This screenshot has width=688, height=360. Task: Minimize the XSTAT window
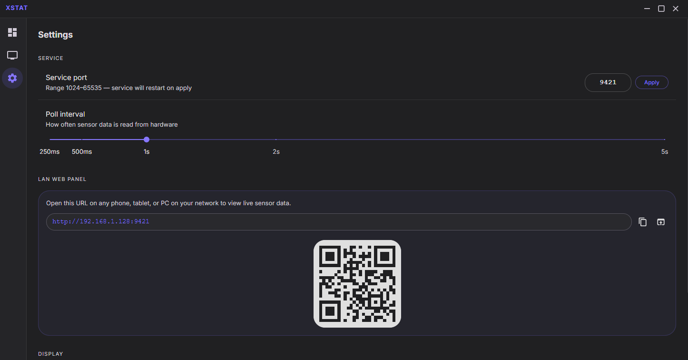(x=647, y=8)
